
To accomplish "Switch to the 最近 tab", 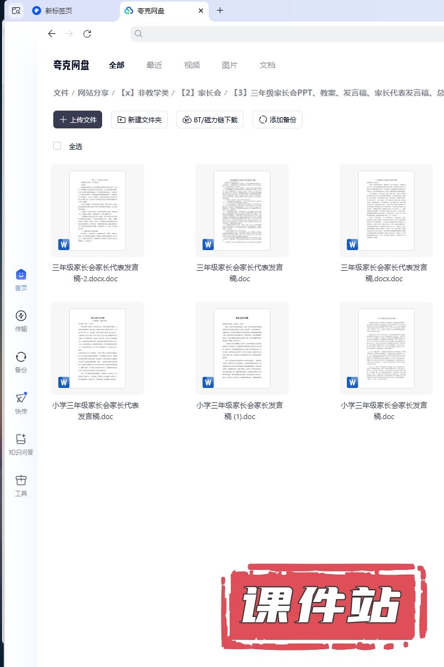I will click(154, 65).
